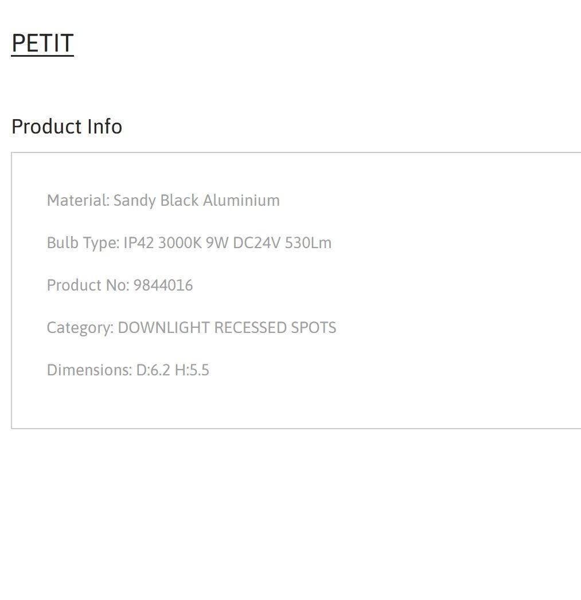This screenshot has width=581, height=600.
Task: Click the word DOWNLIGHT in the Category line
Action: tap(164, 328)
